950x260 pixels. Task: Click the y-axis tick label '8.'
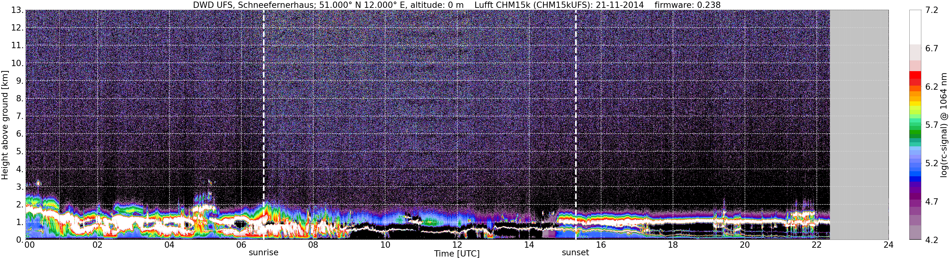(x=20, y=98)
